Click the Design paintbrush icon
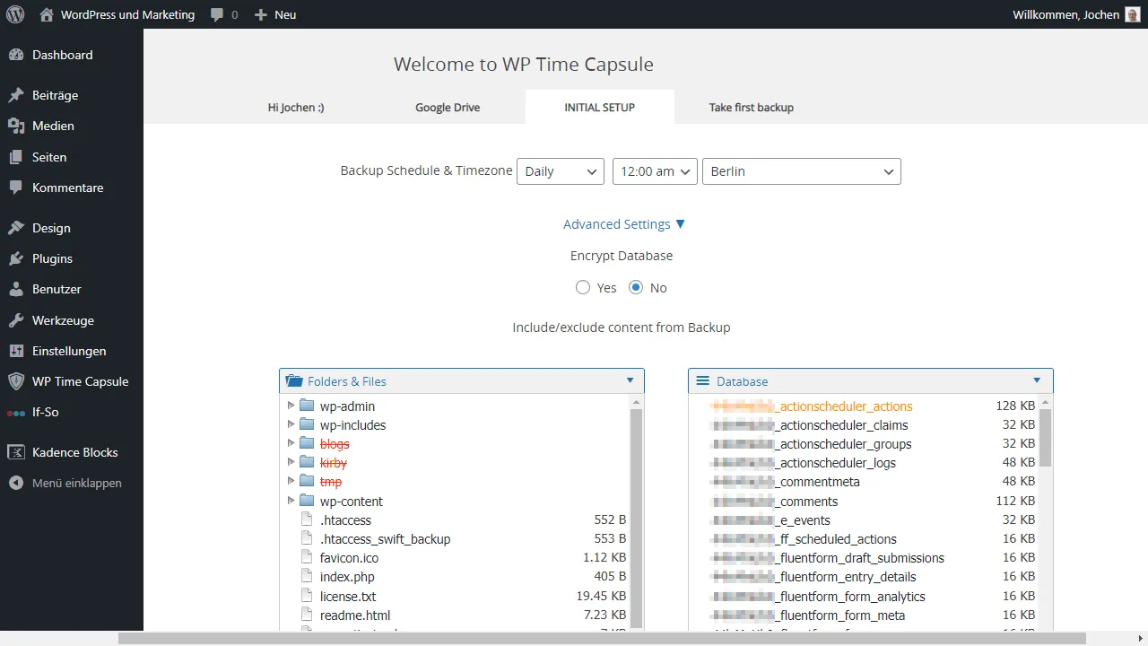 pyautogui.click(x=16, y=228)
